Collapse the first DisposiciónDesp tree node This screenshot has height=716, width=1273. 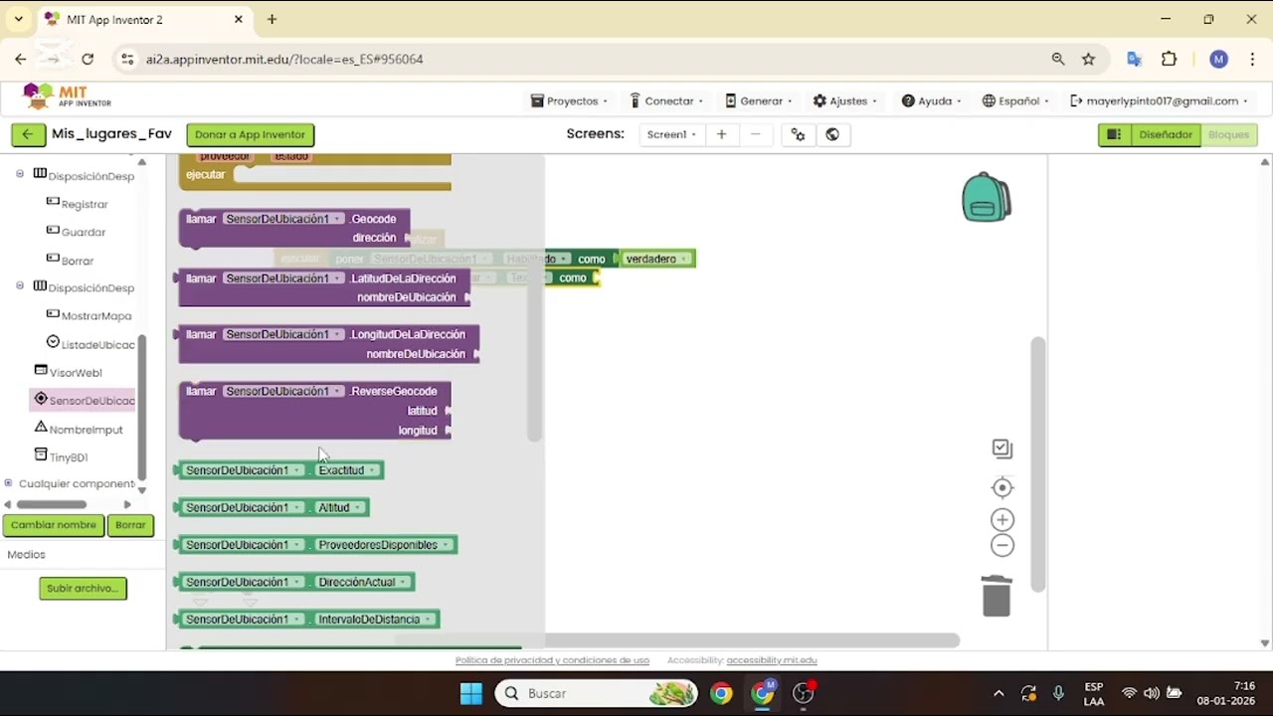click(19, 174)
